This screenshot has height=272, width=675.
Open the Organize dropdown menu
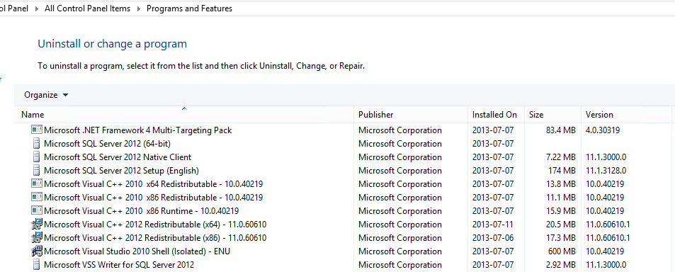[x=46, y=95]
